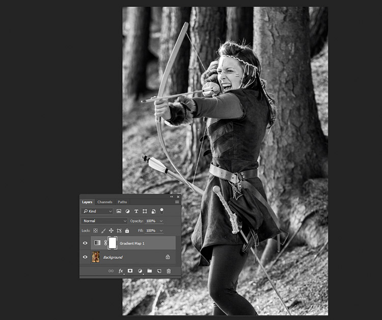Filter for shape layers icon
Screen dimensions: 382x320
pos(145,211)
